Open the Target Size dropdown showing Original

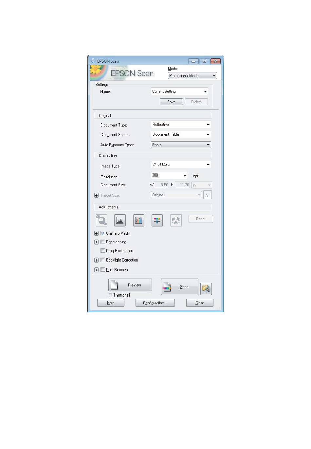click(176, 195)
